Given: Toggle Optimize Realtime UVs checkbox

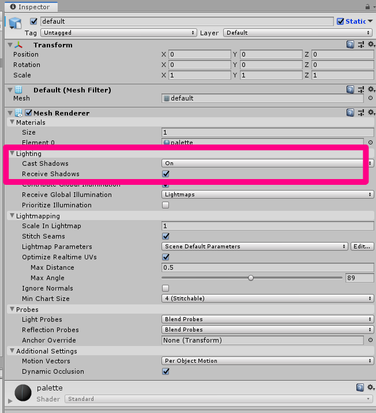Looking at the screenshot, I should 166,257.
